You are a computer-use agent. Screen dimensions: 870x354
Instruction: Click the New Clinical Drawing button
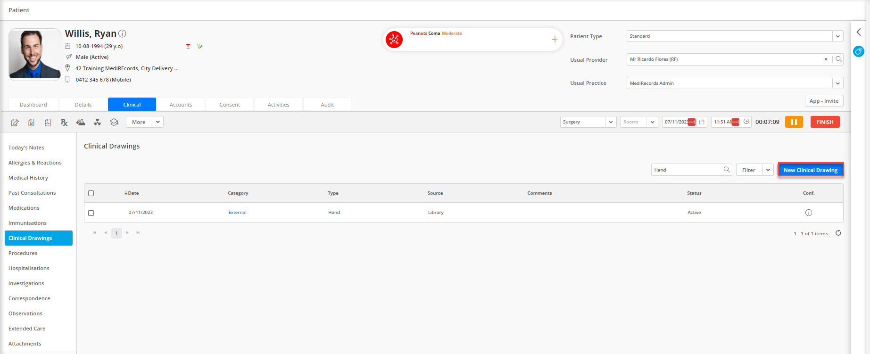(811, 170)
